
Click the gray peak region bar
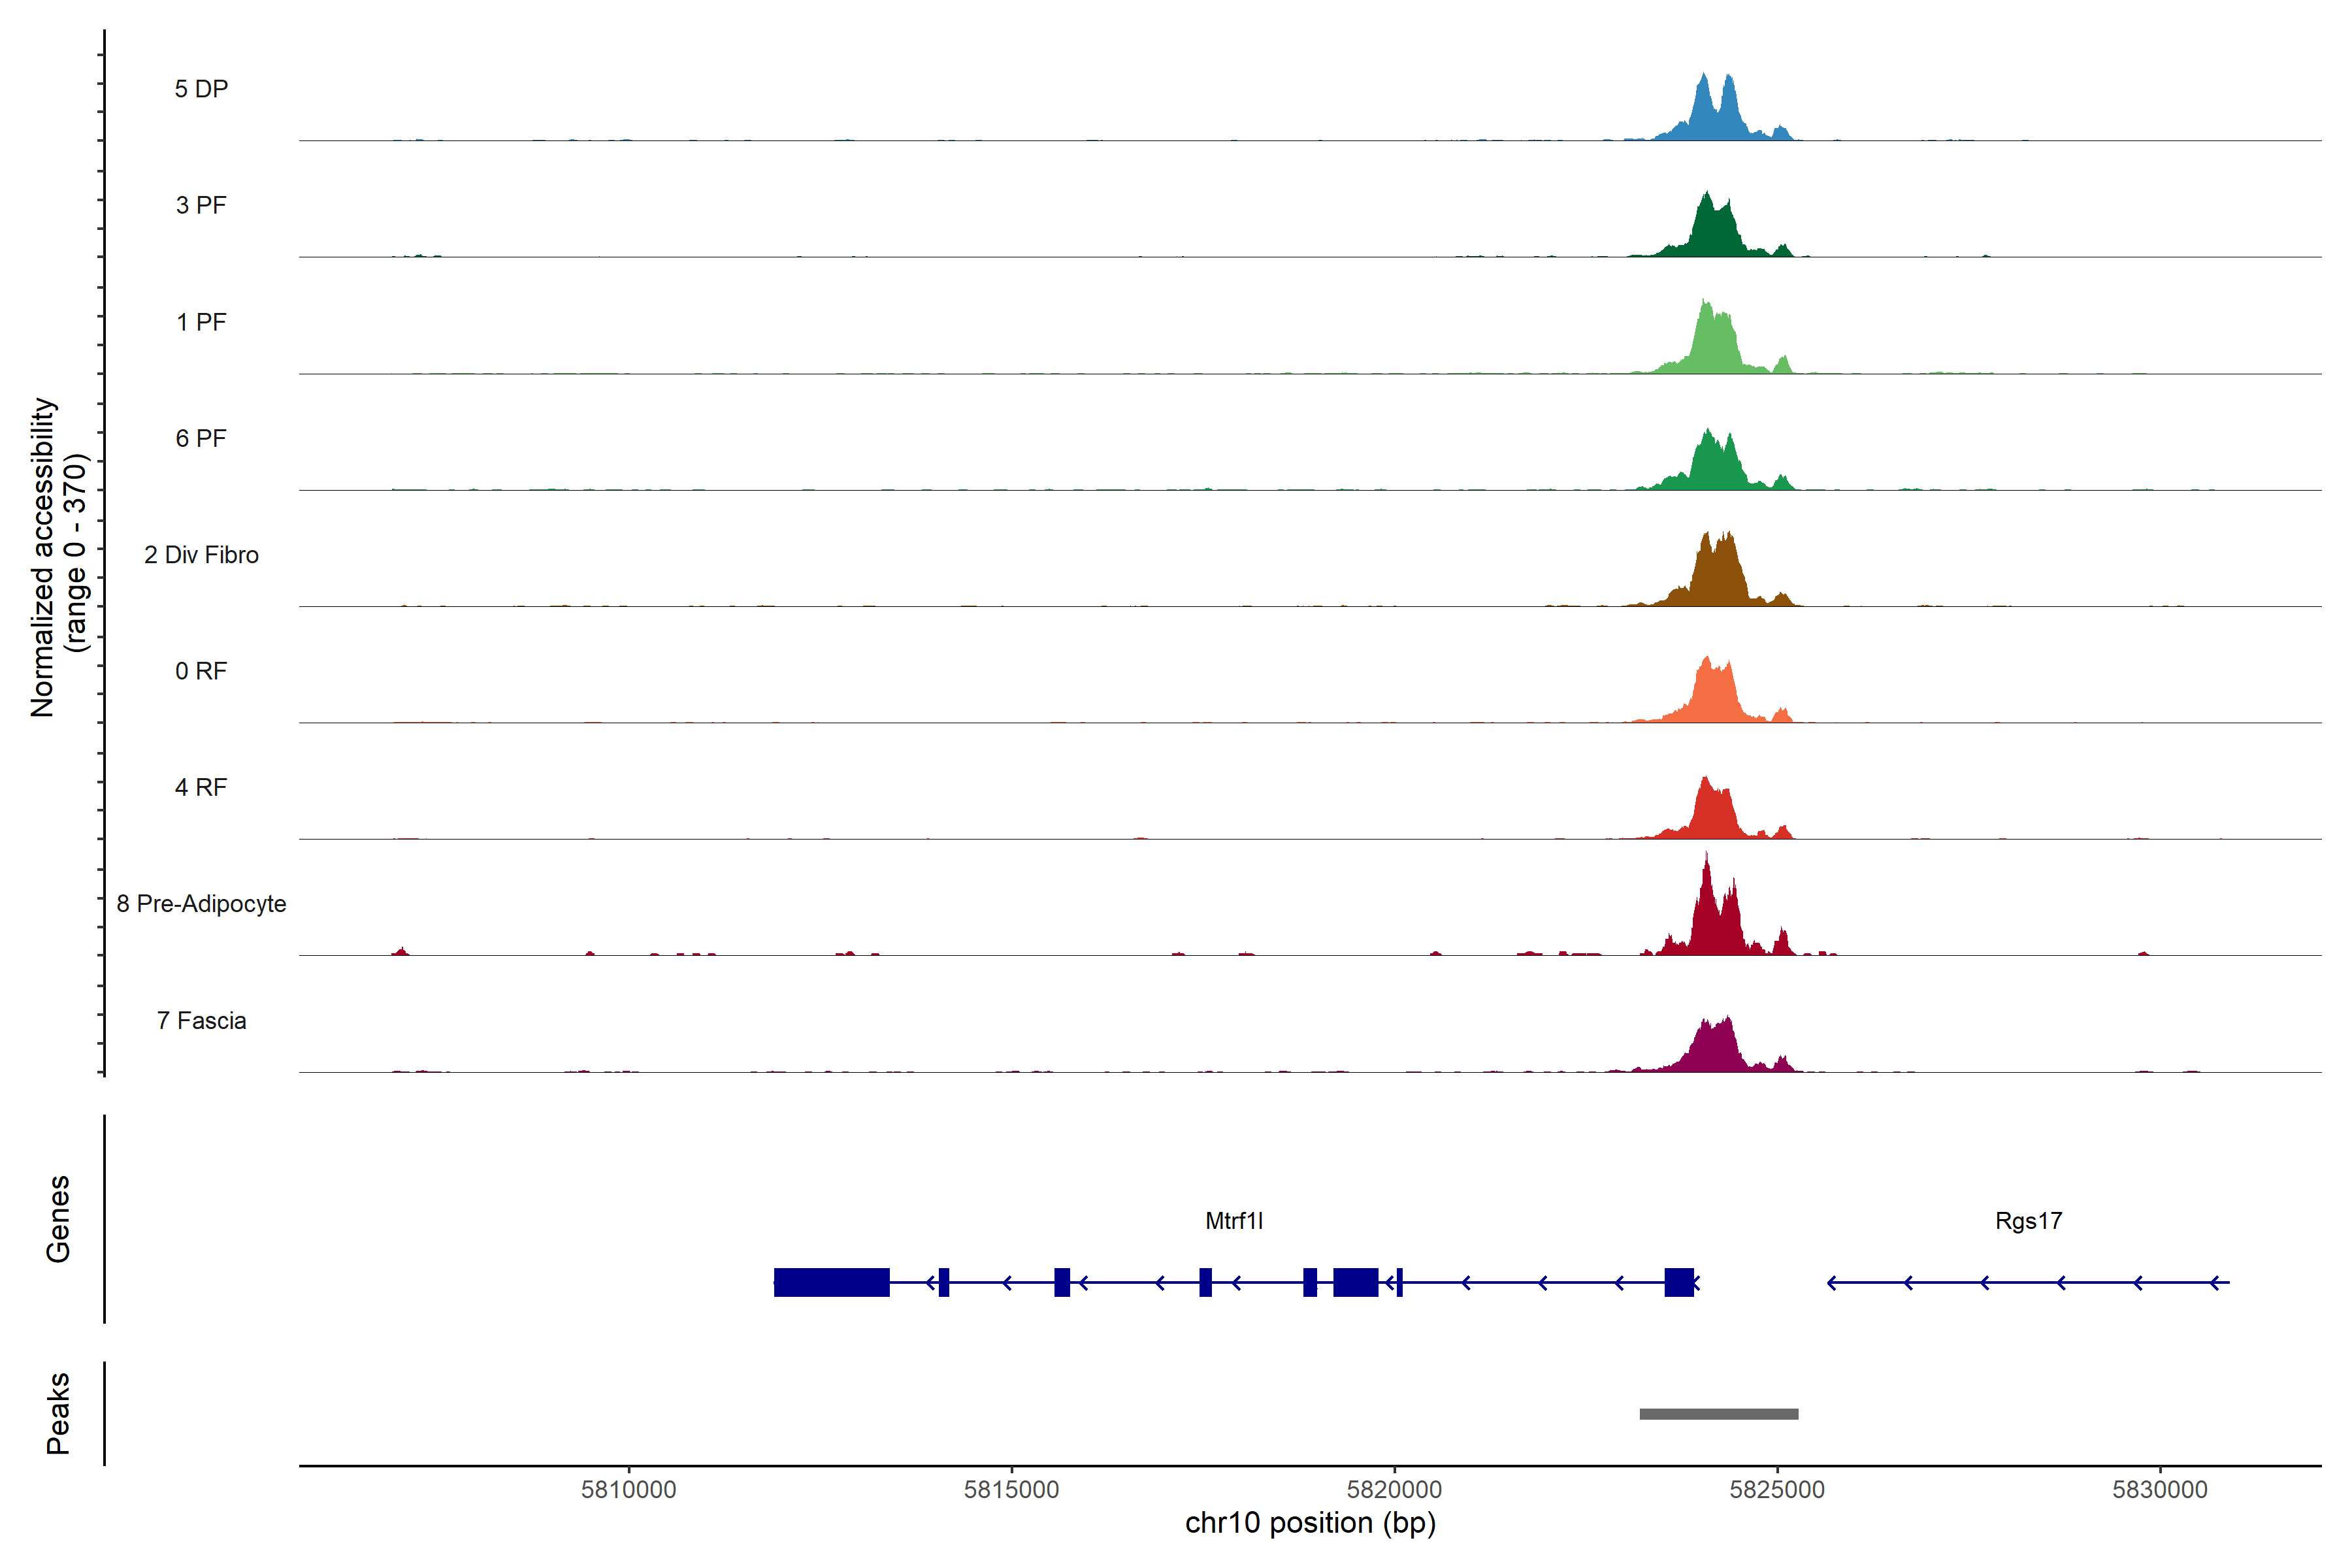(1718, 1414)
